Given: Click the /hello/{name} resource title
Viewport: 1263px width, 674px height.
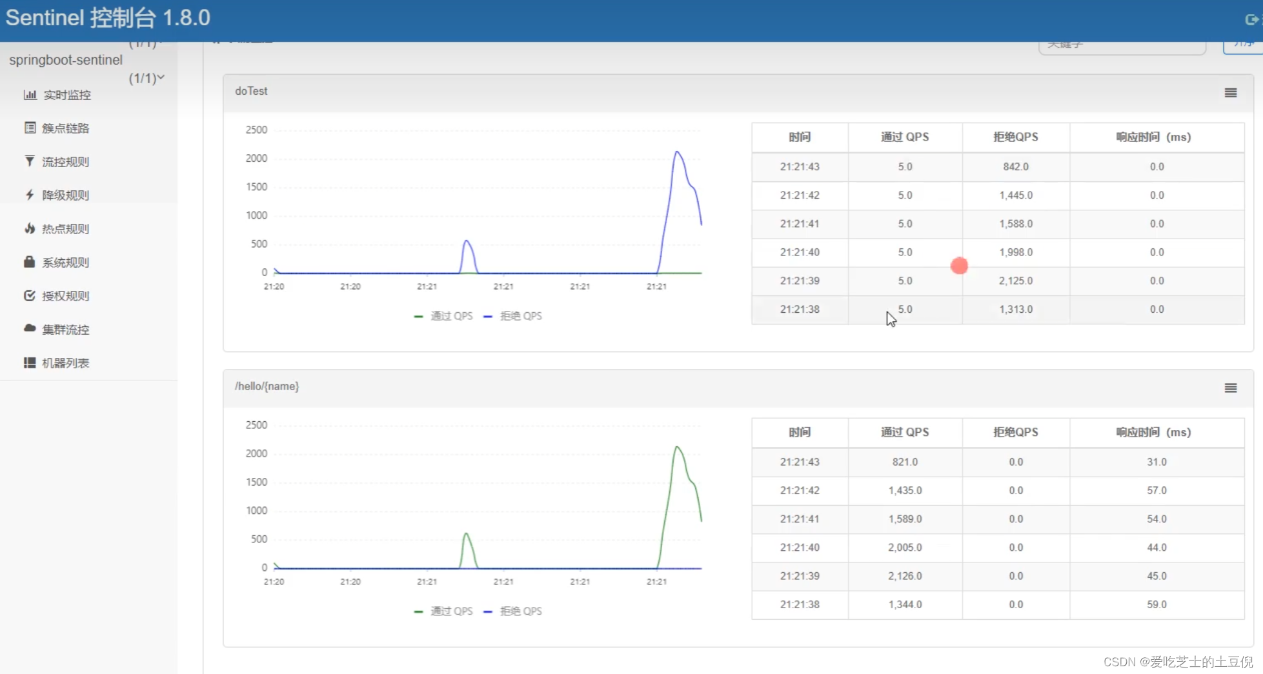Looking at the screenshot, I should [267, 386].
